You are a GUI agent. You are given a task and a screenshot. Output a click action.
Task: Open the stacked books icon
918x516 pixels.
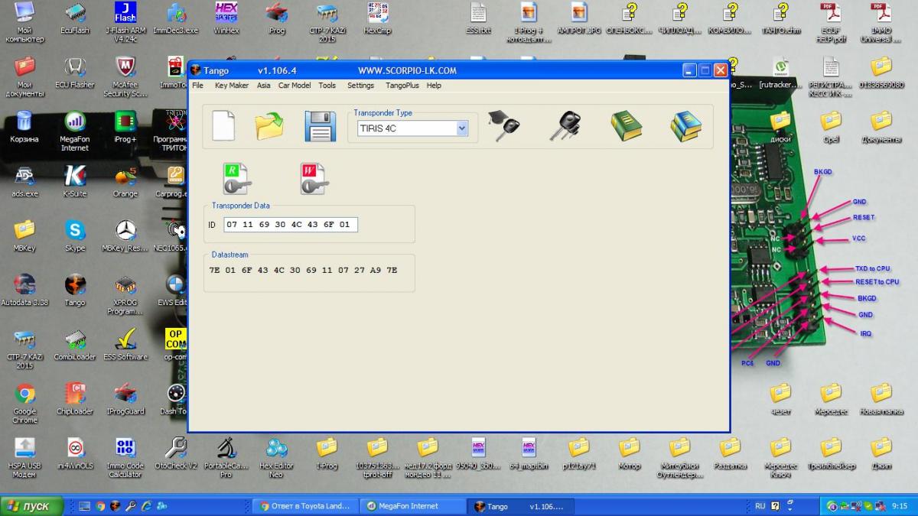[x=685, y=126]
